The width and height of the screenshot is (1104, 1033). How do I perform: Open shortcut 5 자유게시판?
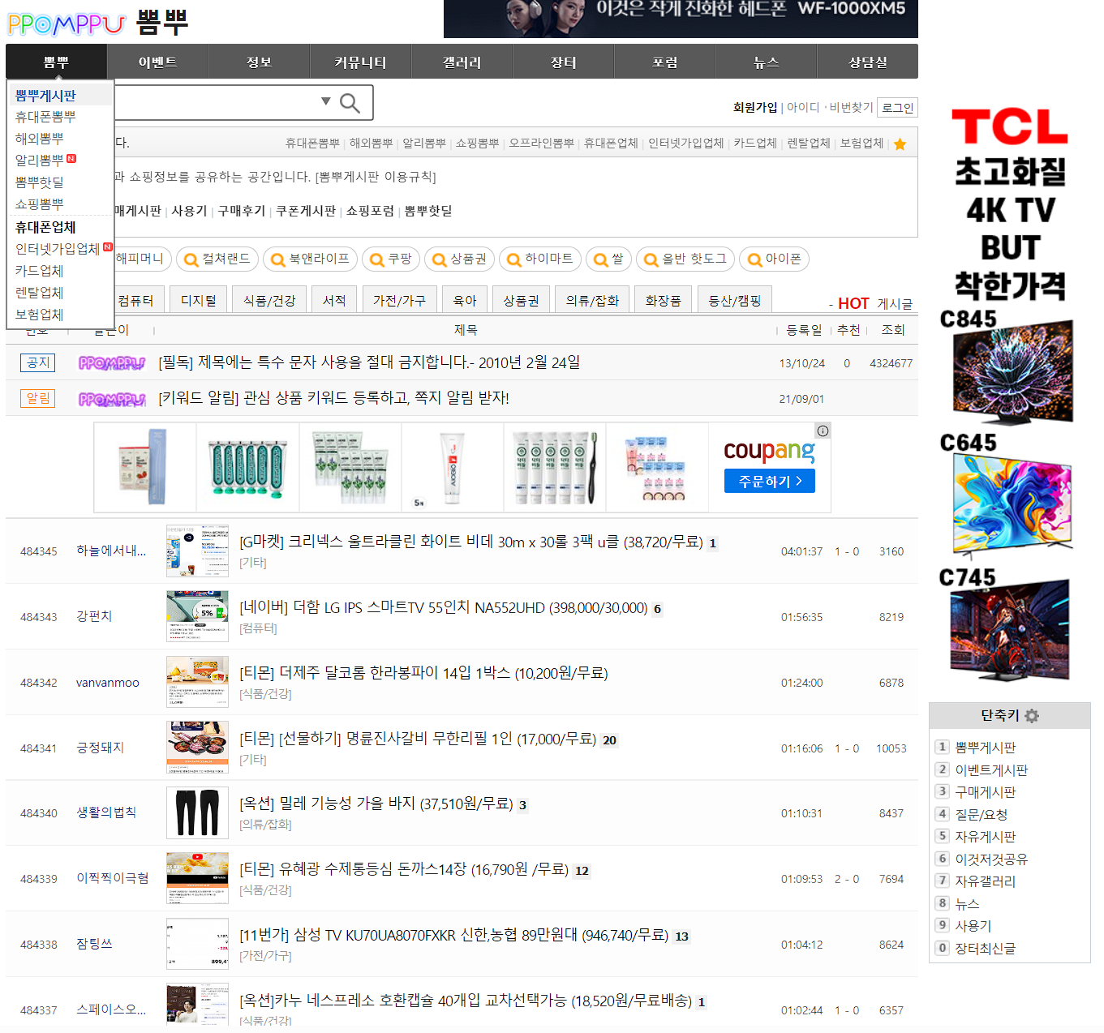click(x=985, y=837)
